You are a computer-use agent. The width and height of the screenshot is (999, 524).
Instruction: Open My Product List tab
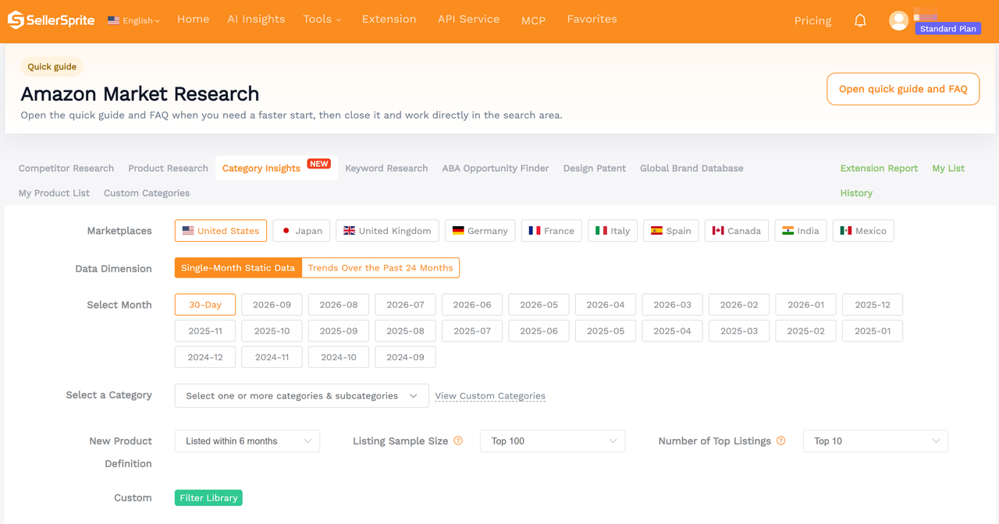pos(54,193)
